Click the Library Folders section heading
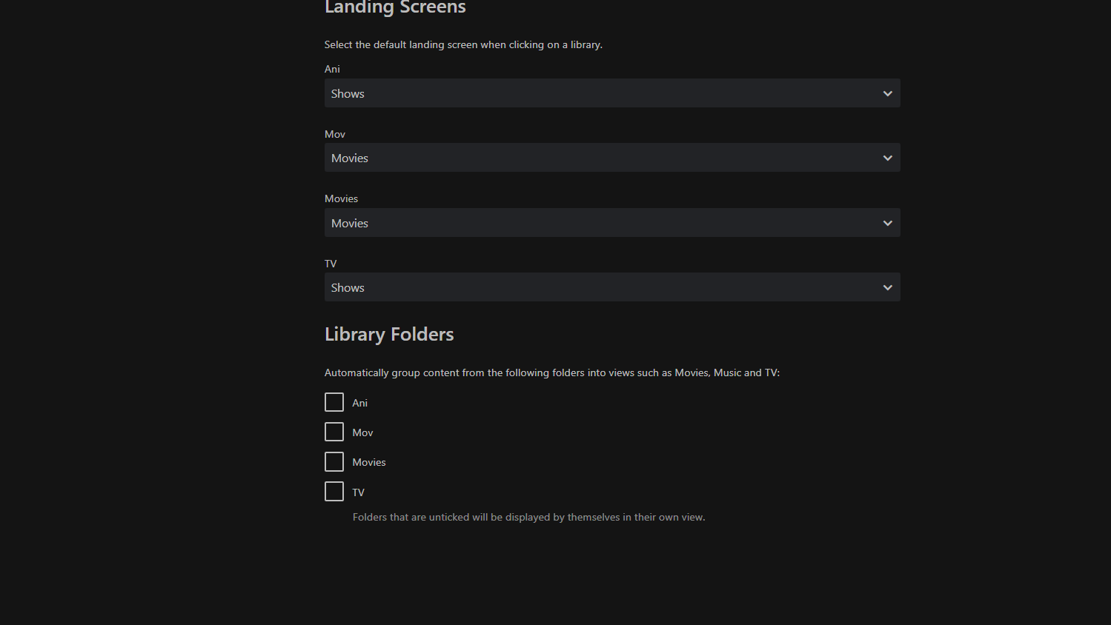Screen dimensions: 1111x625 pyautogui.click(x=388, y=334)
